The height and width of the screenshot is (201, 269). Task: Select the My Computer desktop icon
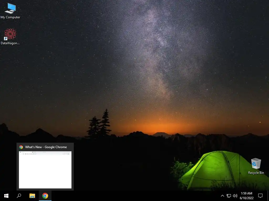pos(10,11)
